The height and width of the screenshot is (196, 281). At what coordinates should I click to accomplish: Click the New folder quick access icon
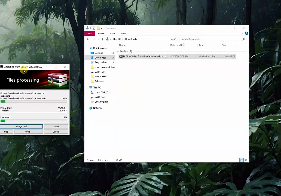(x=98, y=28)
